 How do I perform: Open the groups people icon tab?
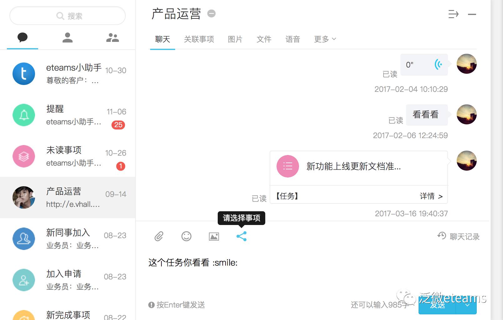click(x=113, y=38)
